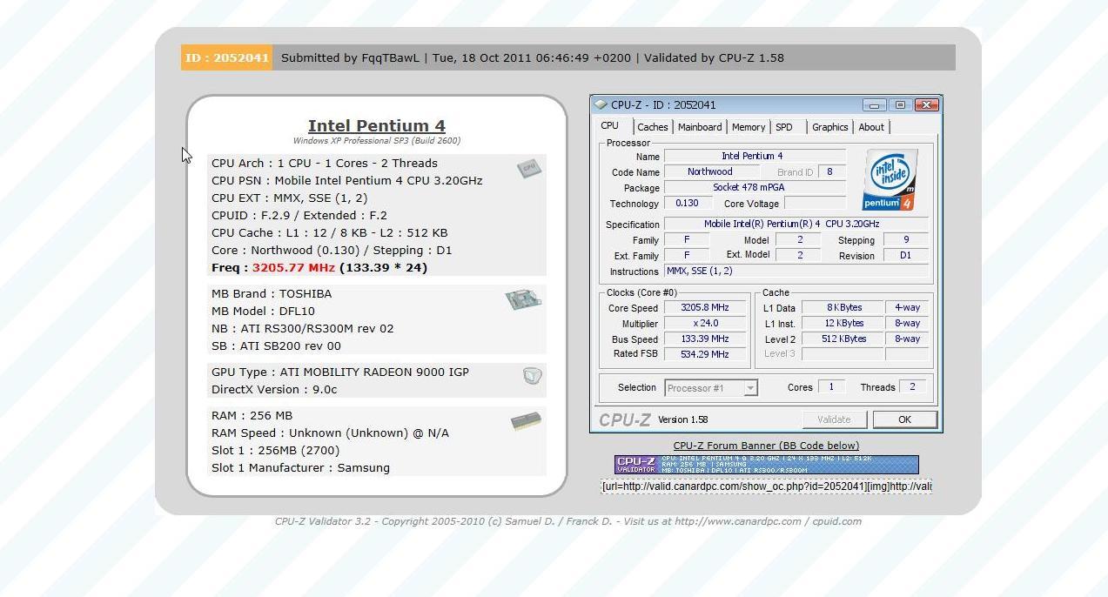Minimize the CPU-Z window
Image resolution: width=1108 pixels, height=597 pixels.
(x=874, y=104)
